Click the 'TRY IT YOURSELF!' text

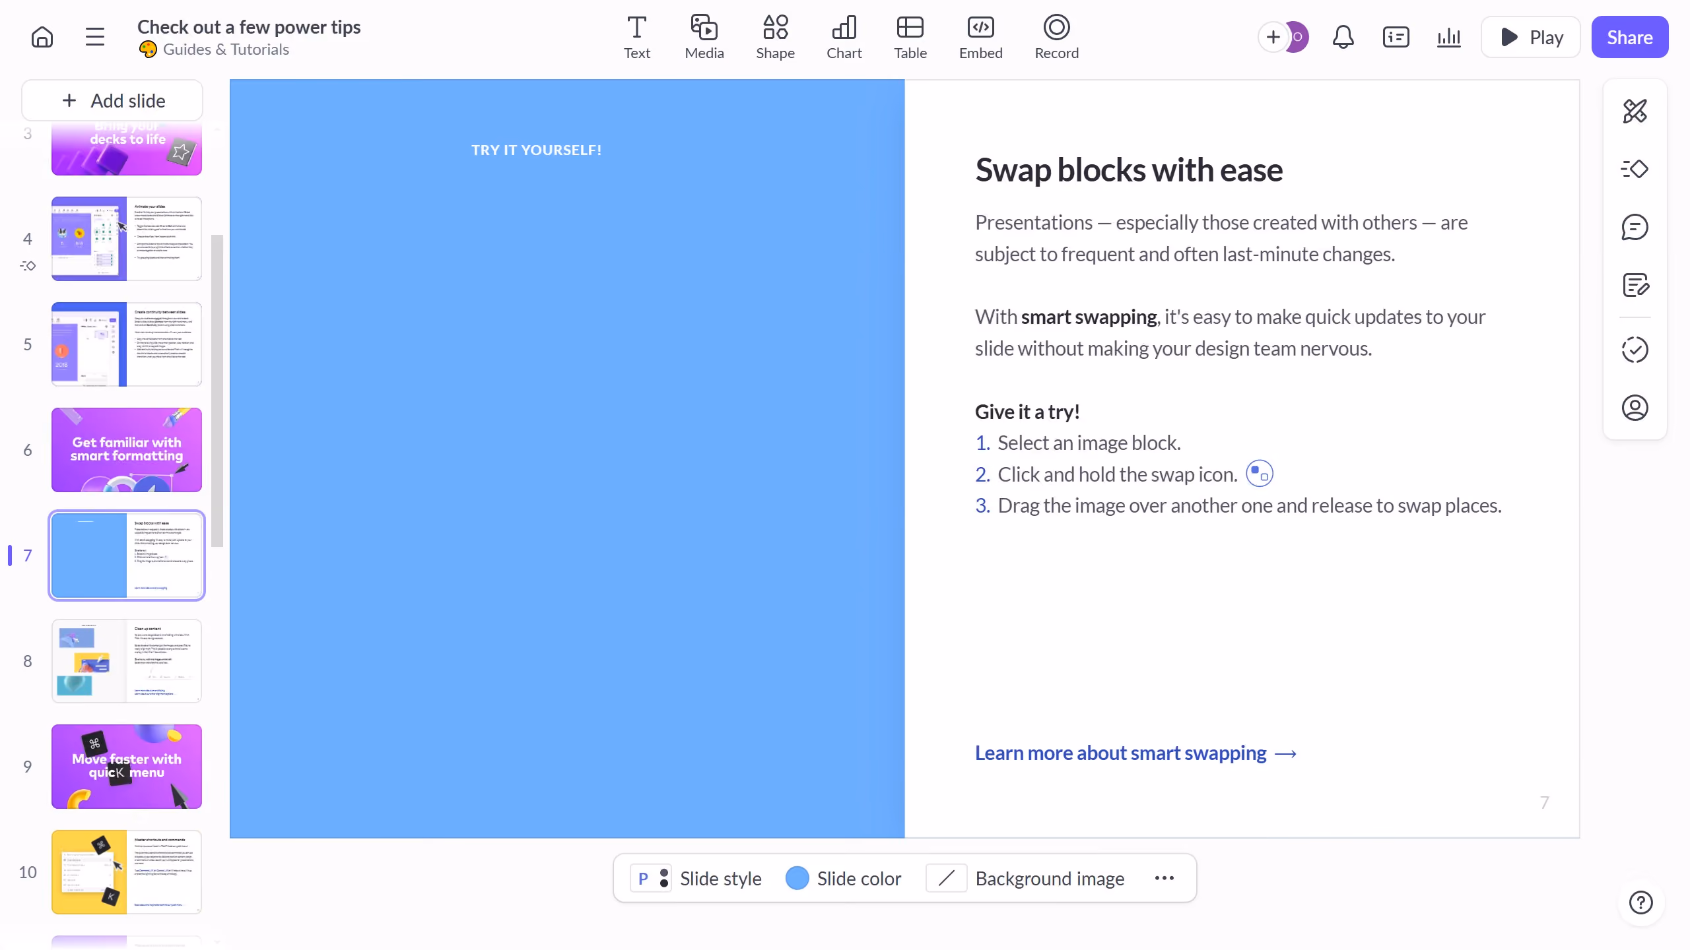(x=536, y=150)
